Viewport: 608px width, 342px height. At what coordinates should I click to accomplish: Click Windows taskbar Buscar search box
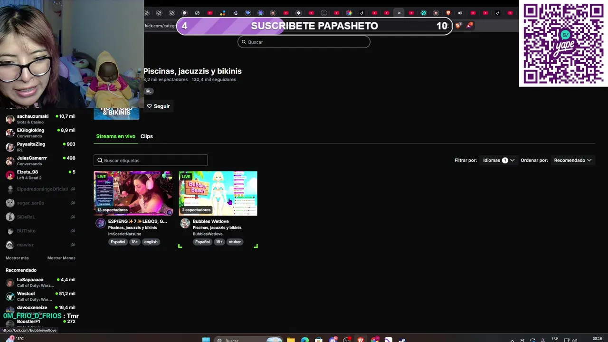coord(247,340)
